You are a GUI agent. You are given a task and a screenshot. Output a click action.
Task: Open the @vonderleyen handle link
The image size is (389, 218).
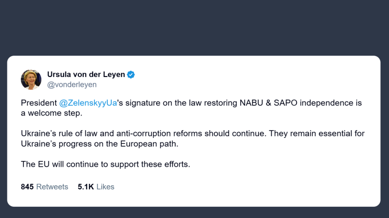click(x=72, y=85)
